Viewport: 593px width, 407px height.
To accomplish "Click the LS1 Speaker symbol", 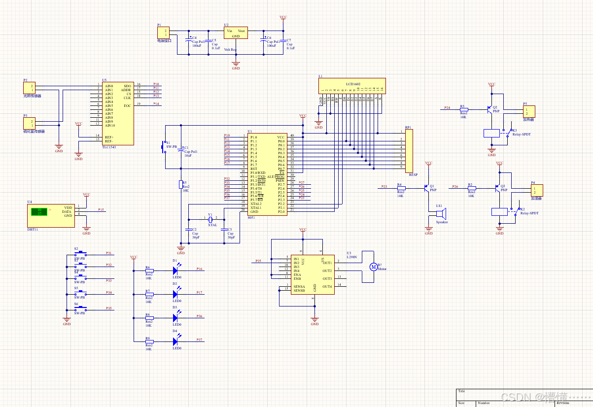I will [x=441, y=213].
